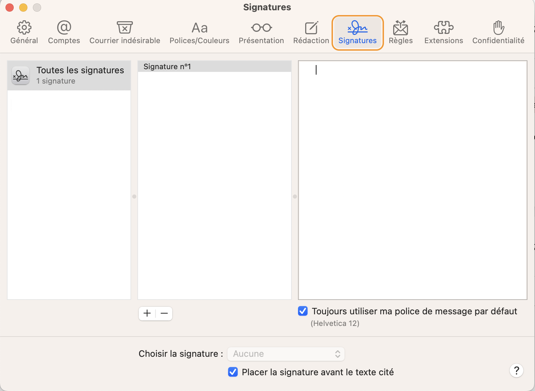Select Signature n°1 in the list

214,66
